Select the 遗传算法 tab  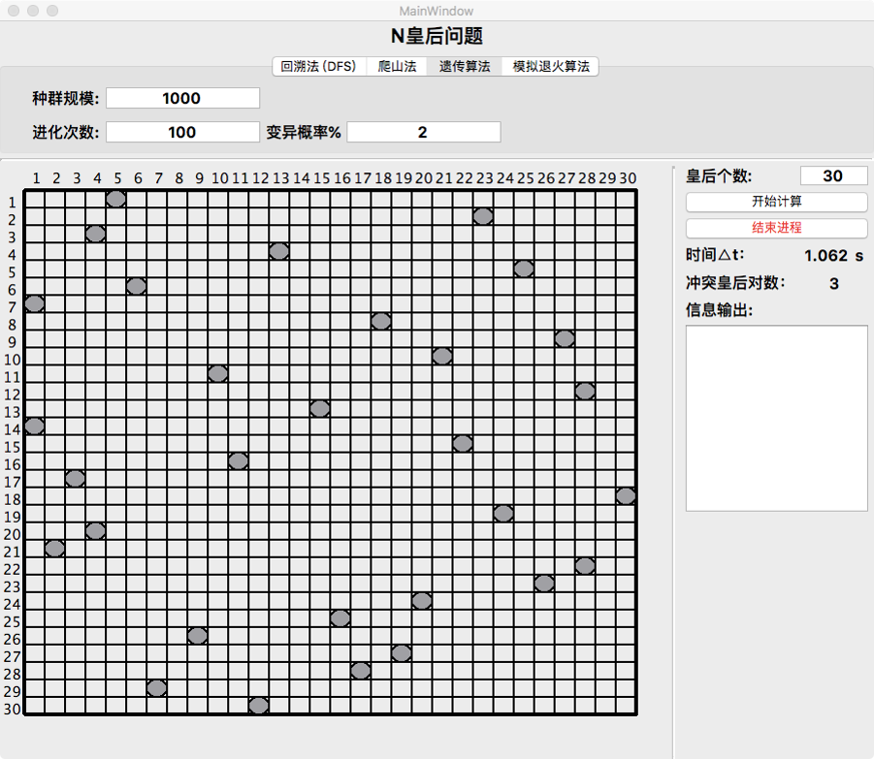tap(465, 66)
